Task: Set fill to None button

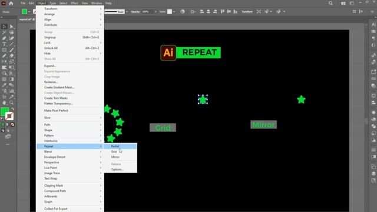Action: click(12, 124)
